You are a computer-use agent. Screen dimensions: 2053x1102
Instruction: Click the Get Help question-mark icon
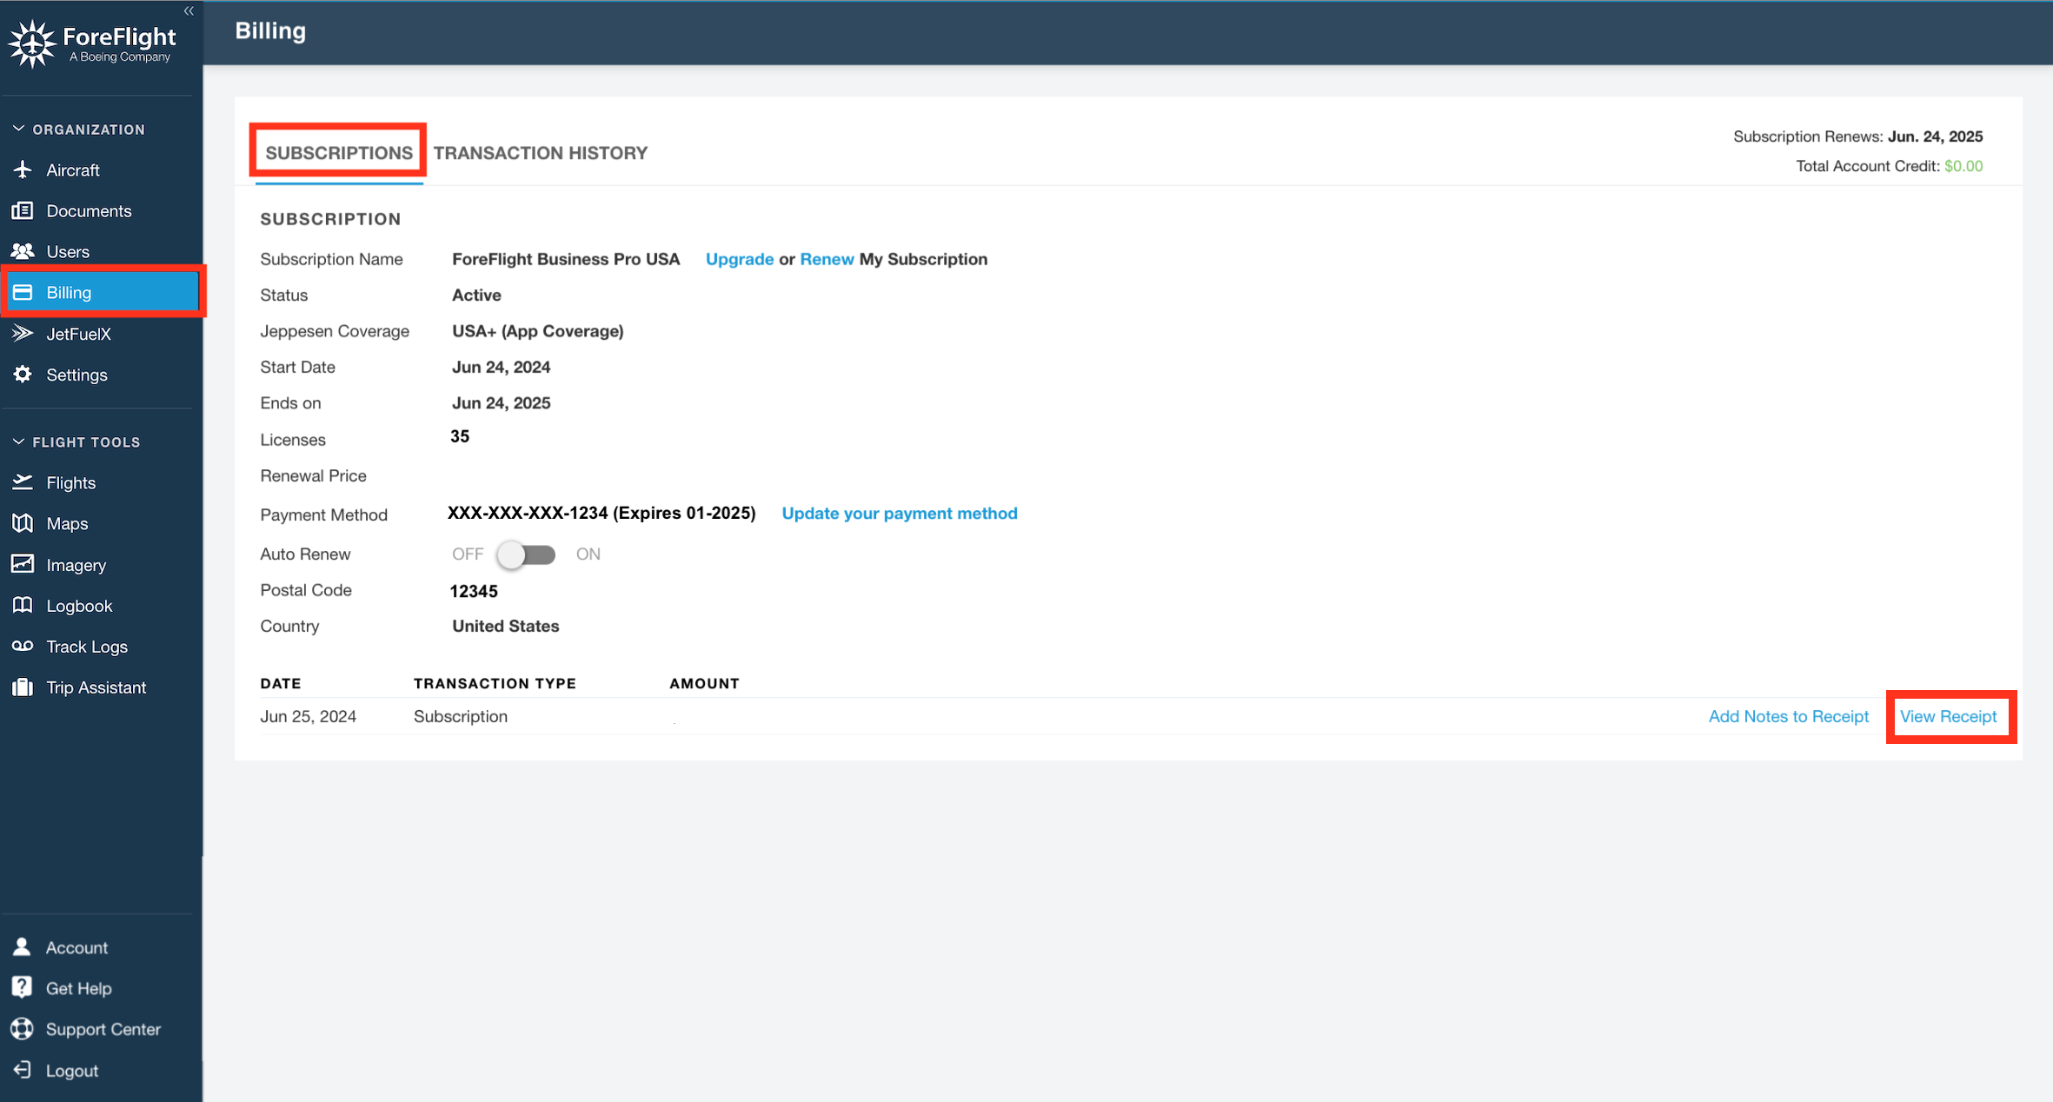point(23,988)
